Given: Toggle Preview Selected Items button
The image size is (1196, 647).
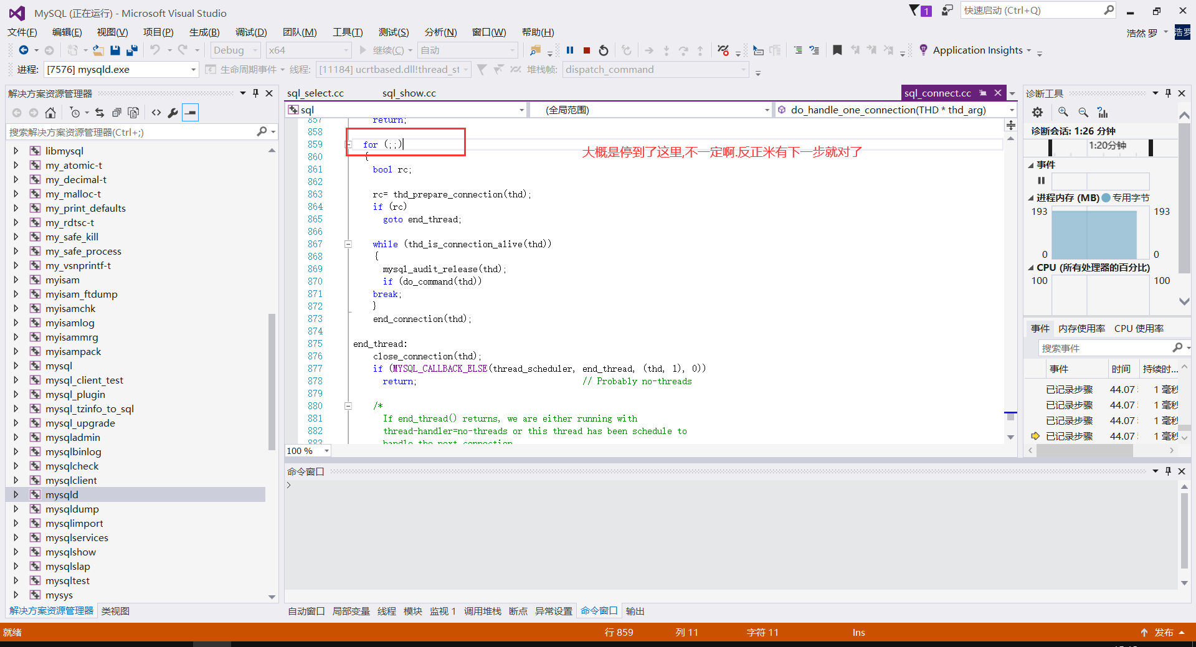Looking at the screenshot, I should [x=191, y=113].
